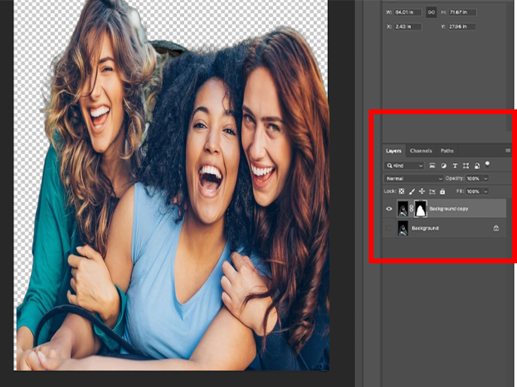Image resolution: width=517 pixels, height=387 pixels.
Task: Prevent auto-nesting into artboards lock icon
Action: 433,191
